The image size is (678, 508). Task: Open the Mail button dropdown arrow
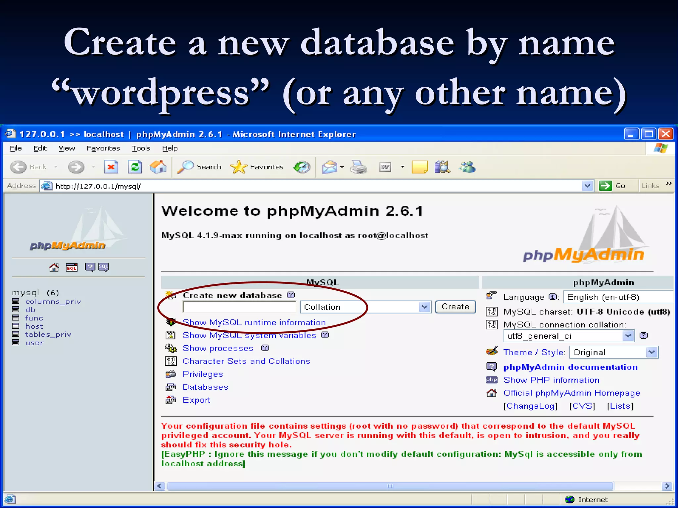coord(342,167)
